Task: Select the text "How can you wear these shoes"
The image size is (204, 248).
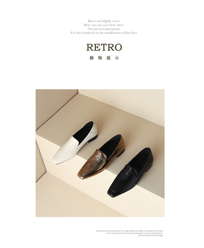Action: click(x=104, y=25)
